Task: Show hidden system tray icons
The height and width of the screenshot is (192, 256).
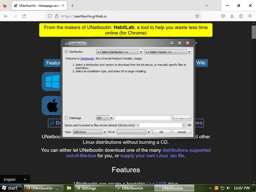Action: [210, 188]
